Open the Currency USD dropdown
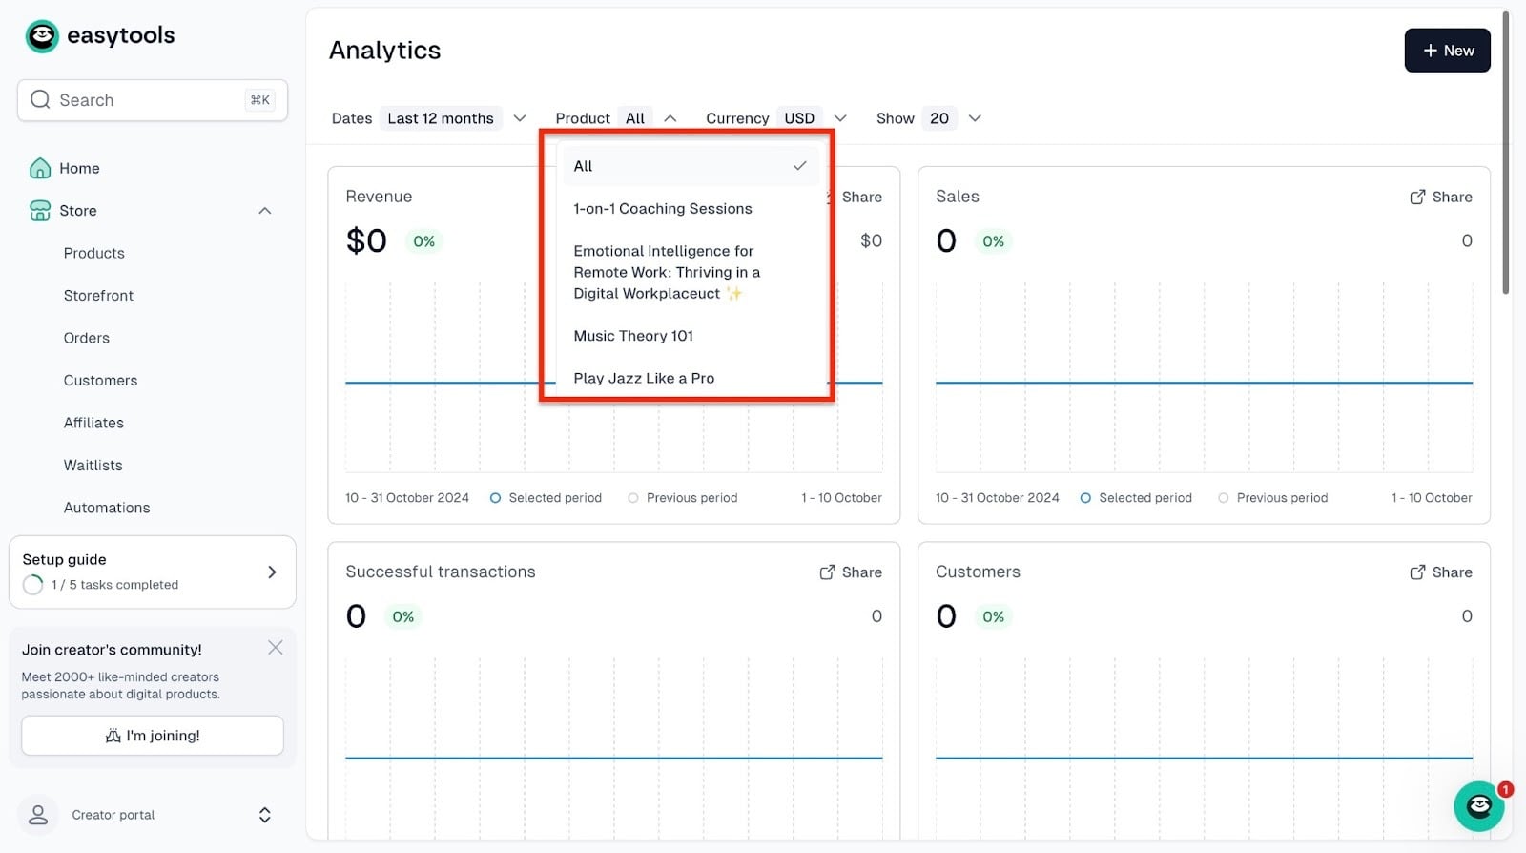1526x853 pixels. (x=812, y=118)
